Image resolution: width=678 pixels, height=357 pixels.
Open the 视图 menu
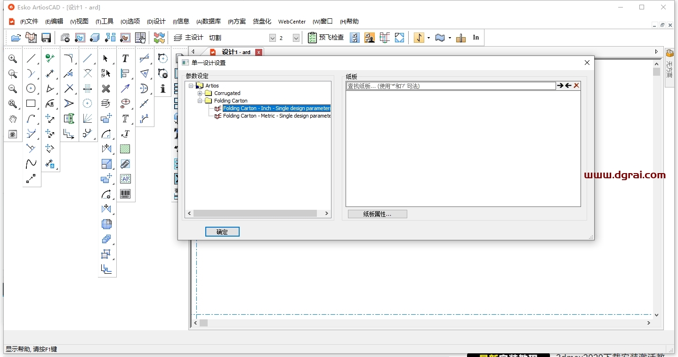pos(79,22)
